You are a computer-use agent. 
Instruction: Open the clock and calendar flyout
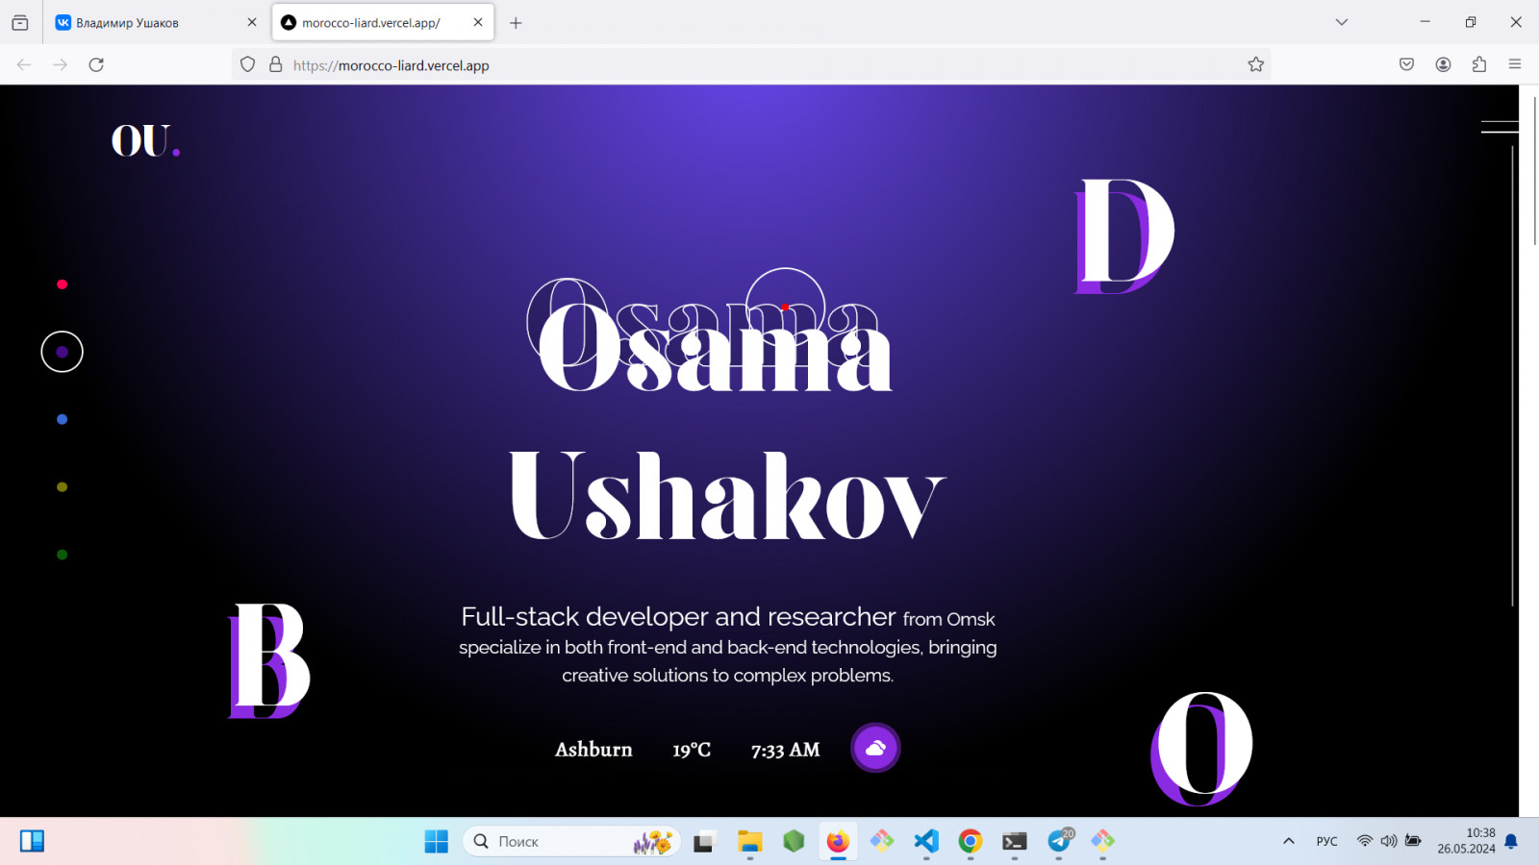coord(1467,841)
